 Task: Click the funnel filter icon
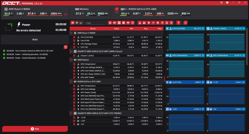pos(178,23)
